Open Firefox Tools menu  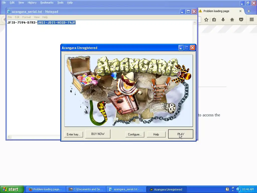click(60, 3)
